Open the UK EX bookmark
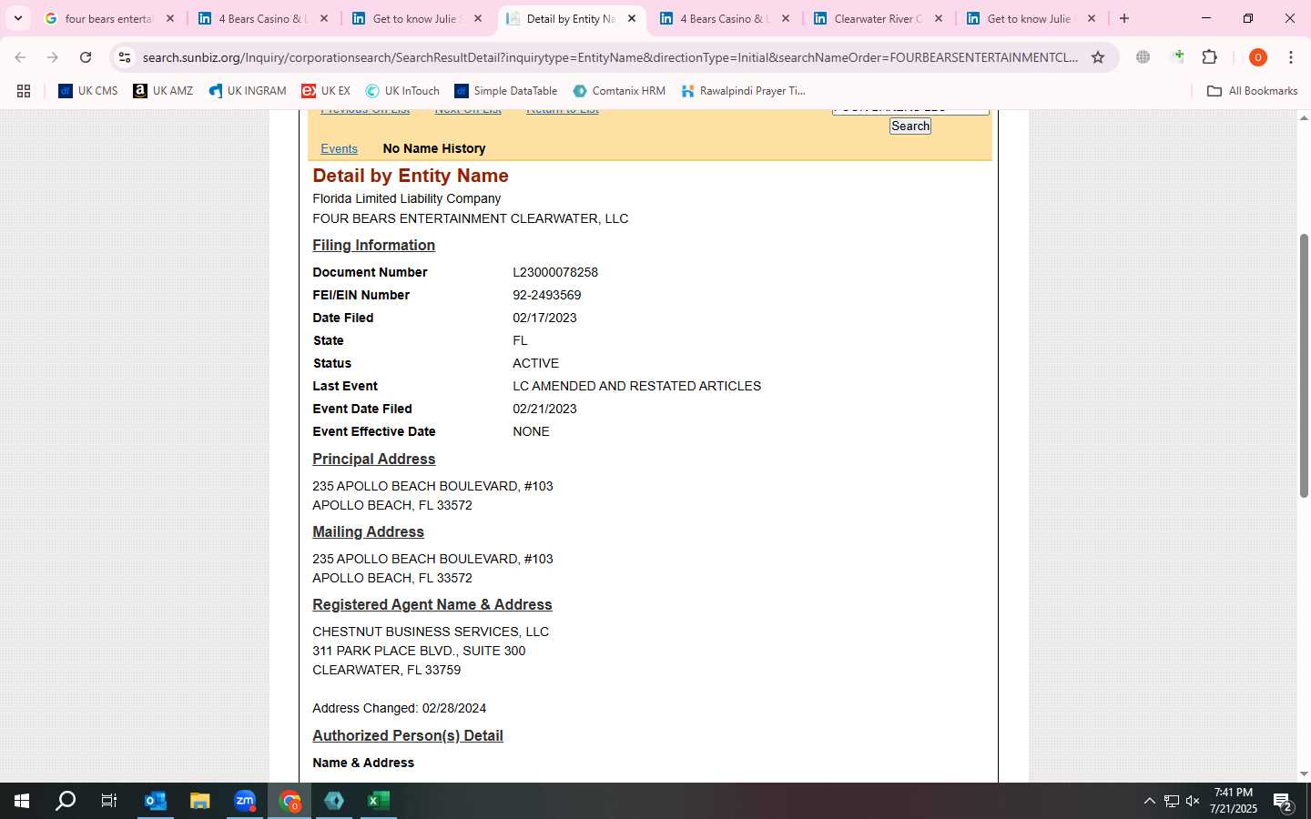1311x819 pixels. (326, 91)
